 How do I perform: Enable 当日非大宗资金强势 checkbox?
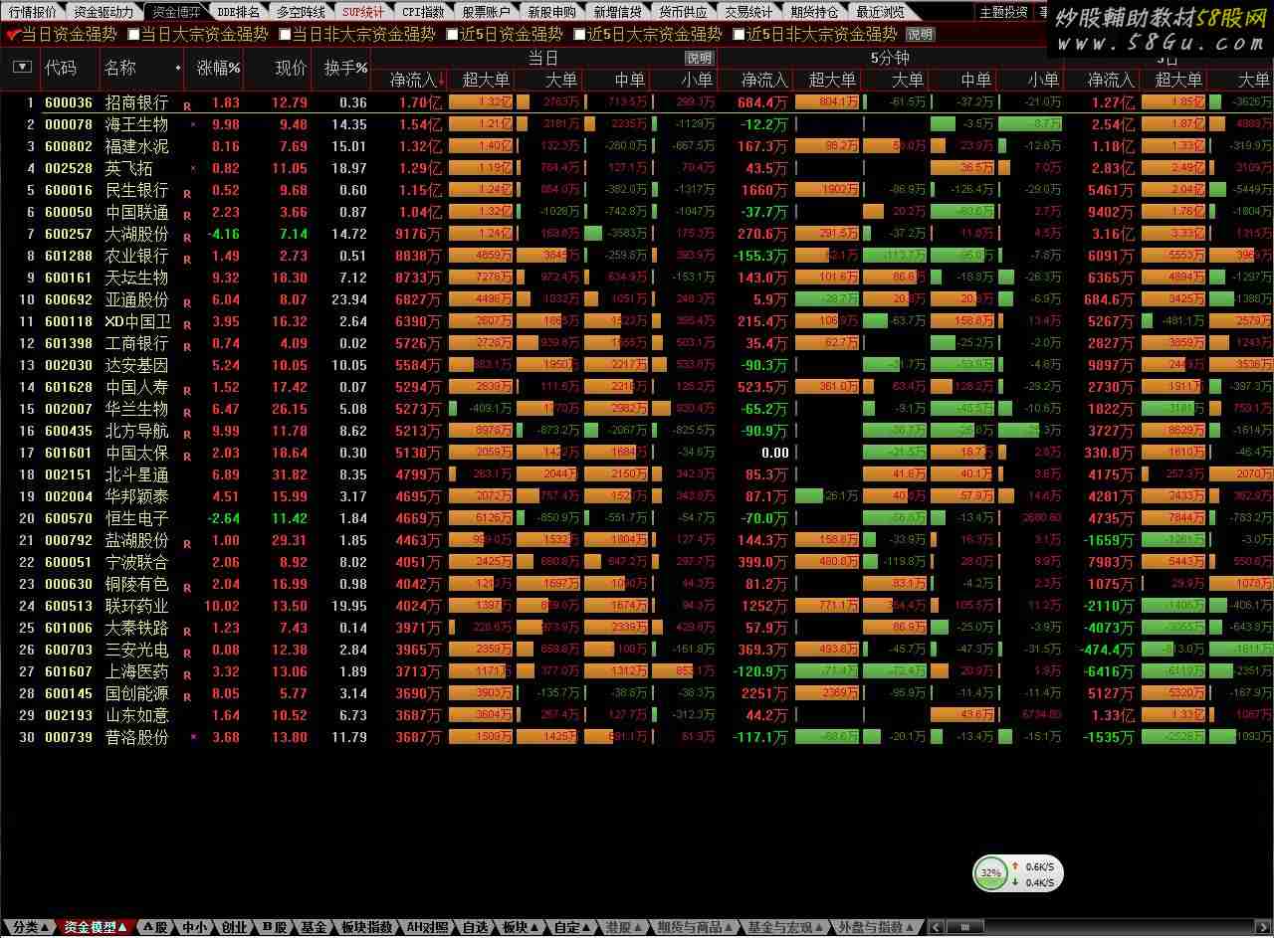click(x=285, y=34)
